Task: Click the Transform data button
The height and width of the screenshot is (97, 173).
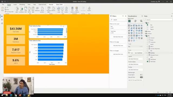Action: pos(49,10)
